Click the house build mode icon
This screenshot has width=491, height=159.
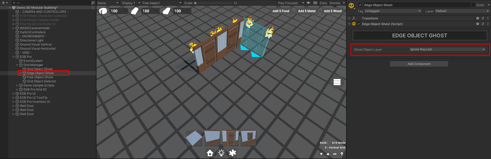[210, 153]
